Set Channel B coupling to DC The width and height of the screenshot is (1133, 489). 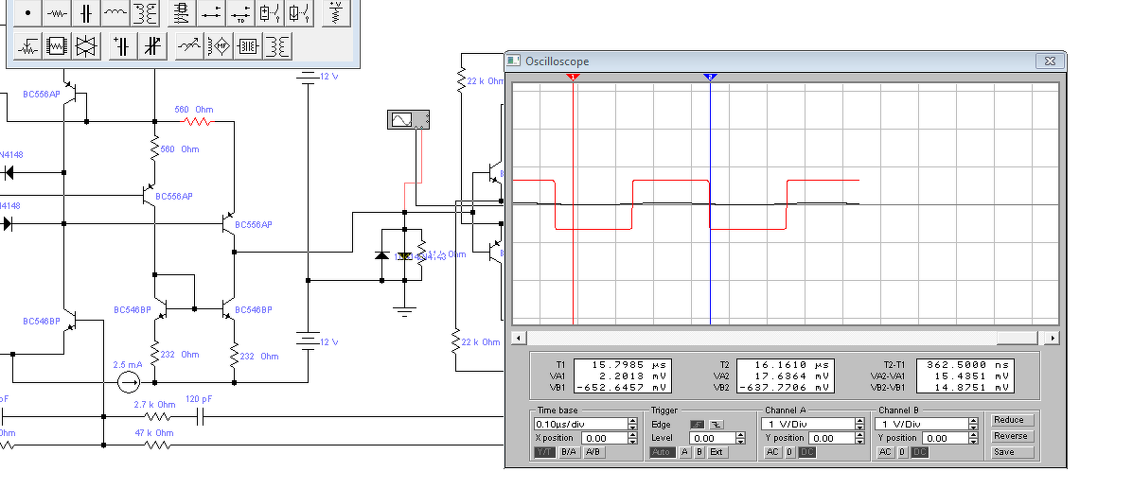pyautogui.click(x=920, y=452)
